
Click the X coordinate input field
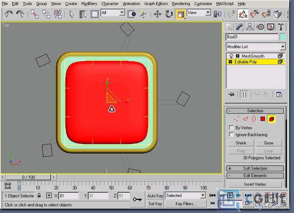[x=68, y=196]
